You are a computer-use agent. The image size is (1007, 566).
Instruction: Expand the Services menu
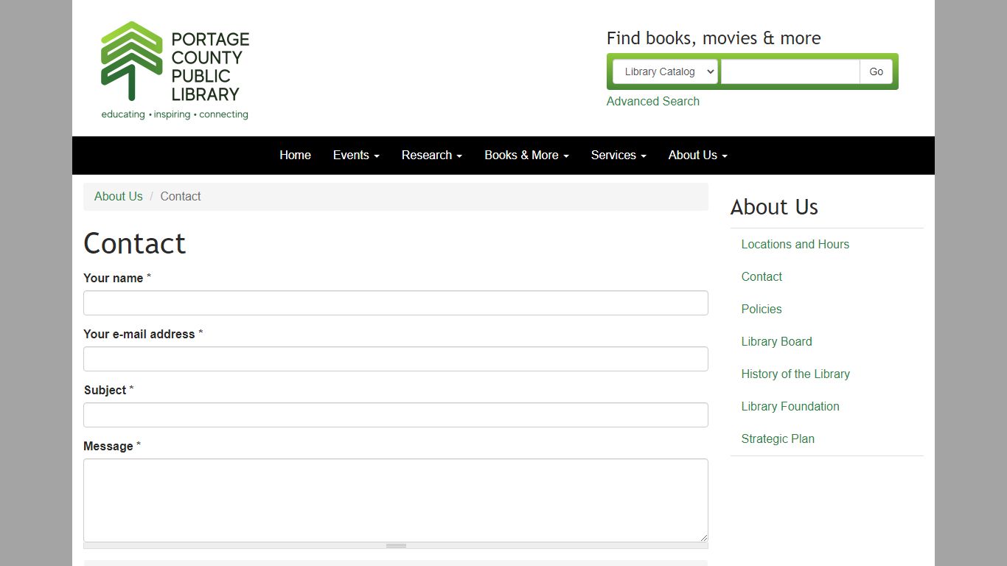click(x=619, y=155)
